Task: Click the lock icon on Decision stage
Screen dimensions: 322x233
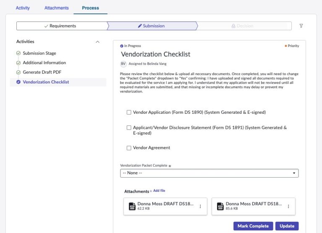Action: [x=233, y=26]
